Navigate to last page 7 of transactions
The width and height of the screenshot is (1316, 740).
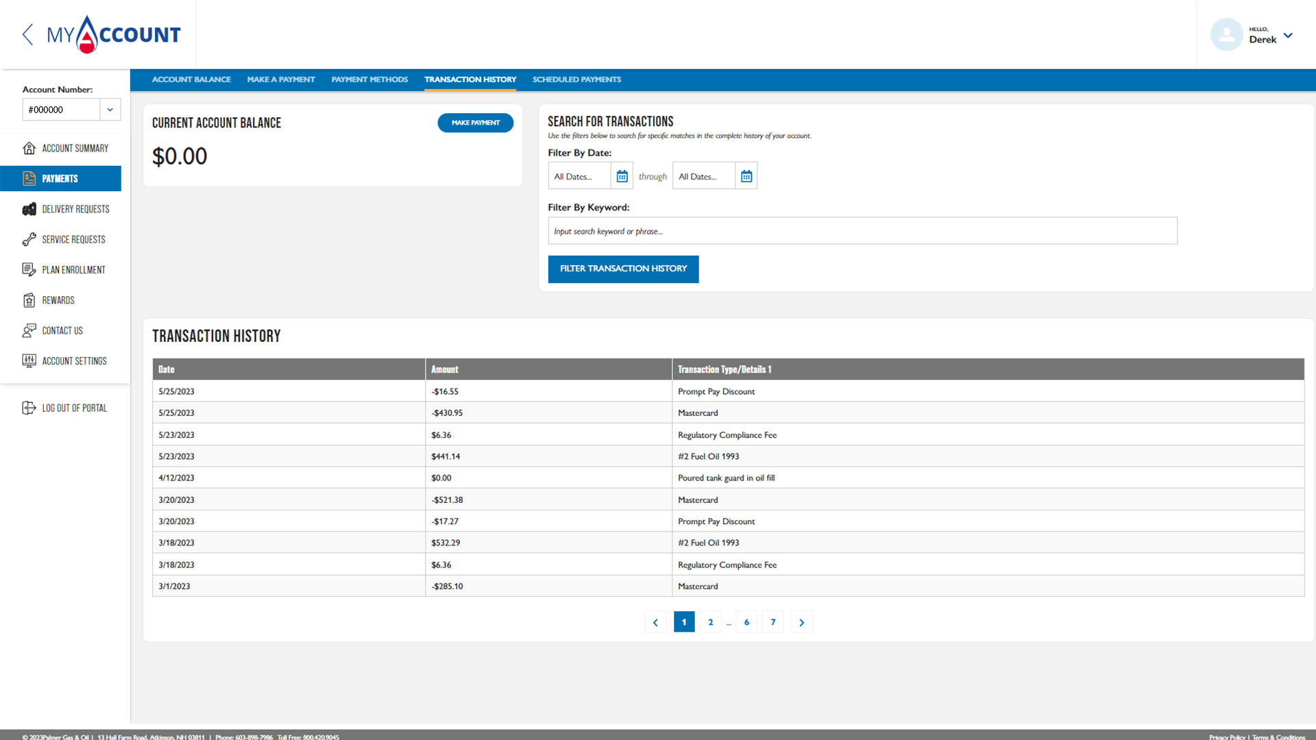pyautogui.click(x=772, y=621)
